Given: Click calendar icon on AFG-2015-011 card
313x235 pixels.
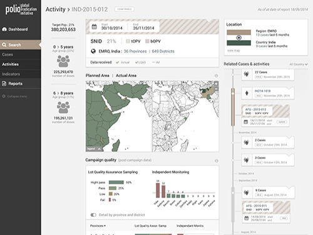Looking at the screenshot, I should [x=247, y=218].
